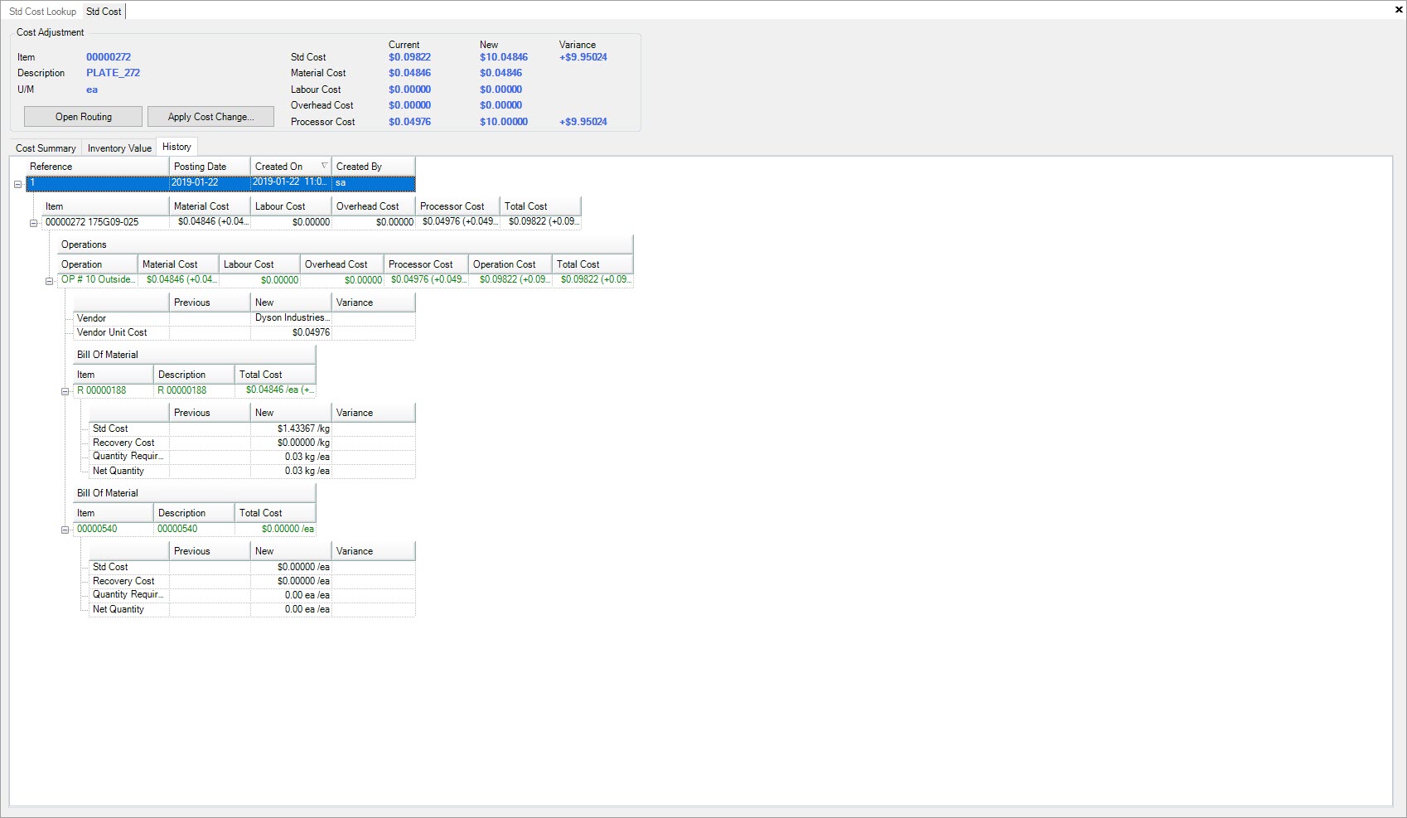The width and height of the screenshot is (1407, 818).
Task: Click the new Overhead Cost $0.00000
Action: [x=500, y=105]
